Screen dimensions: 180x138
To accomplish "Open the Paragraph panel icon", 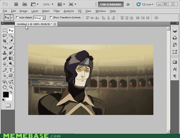I will coord(175,76).
